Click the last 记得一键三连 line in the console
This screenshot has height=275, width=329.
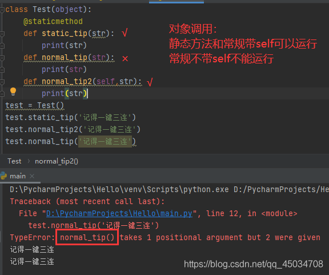click(32, 261)
